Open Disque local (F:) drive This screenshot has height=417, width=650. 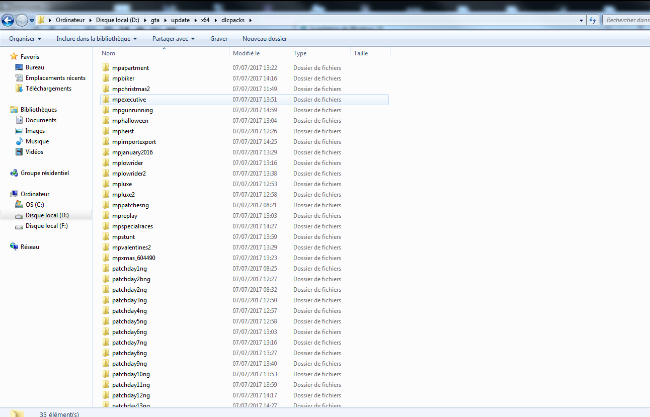point(46,226)
